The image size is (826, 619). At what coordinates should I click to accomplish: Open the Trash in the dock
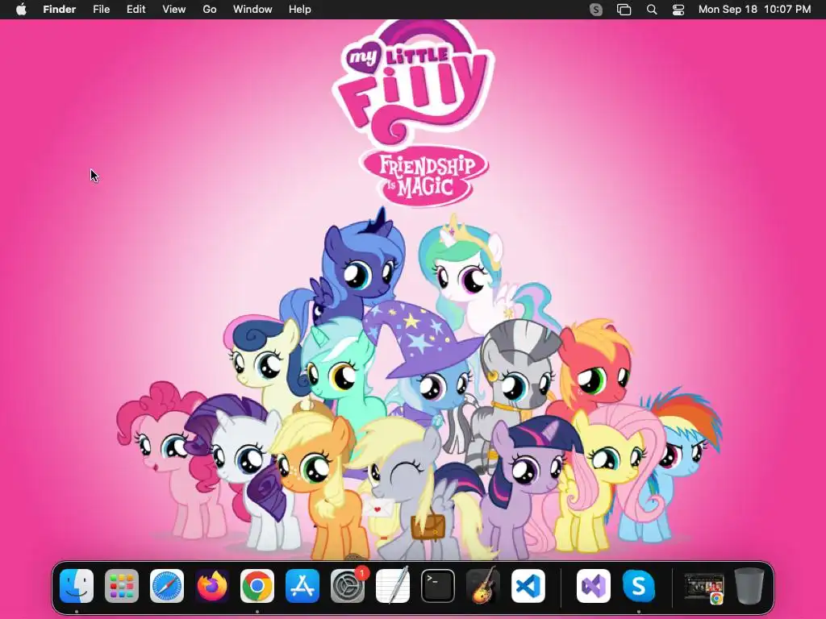coord(749,586)
